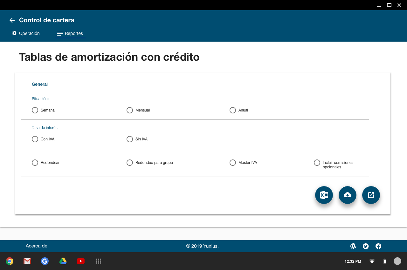Open Google Drive from the shelf

click(x=63, y=261)
